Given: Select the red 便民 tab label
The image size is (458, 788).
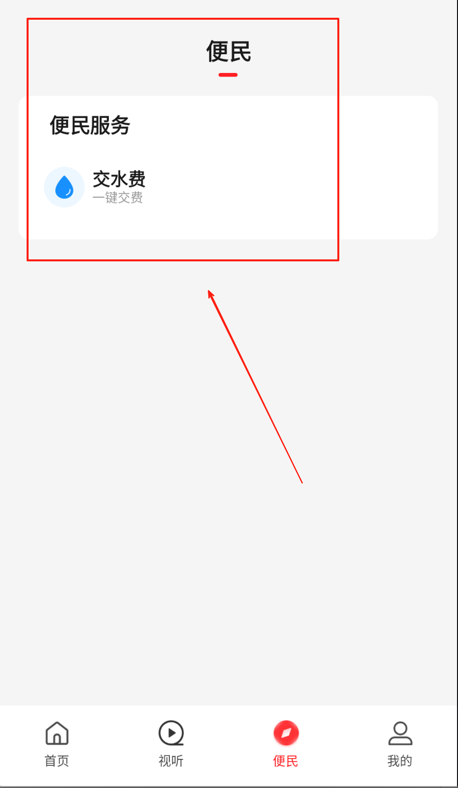Looking at the screenshot, I should (286, 761).
